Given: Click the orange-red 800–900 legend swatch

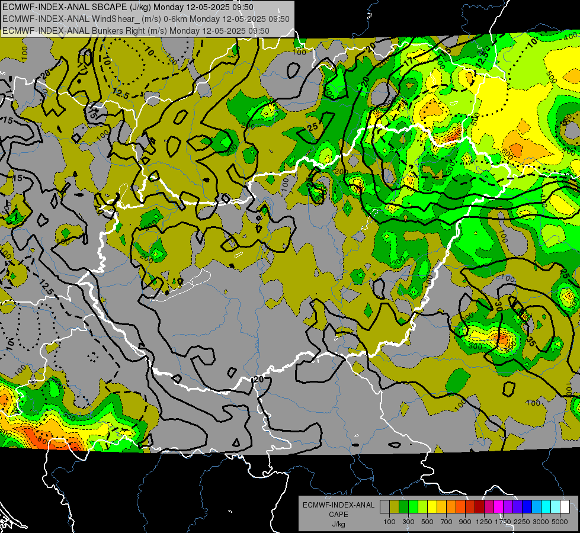Looking at the screenshot, I should click(460, 506).
